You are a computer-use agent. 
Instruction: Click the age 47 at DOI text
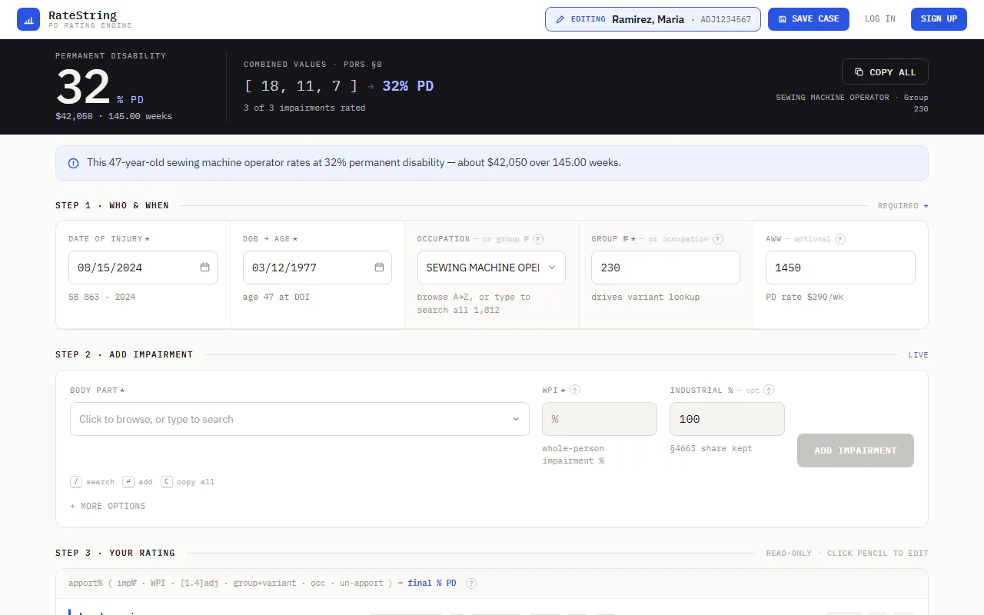(276, 297)
